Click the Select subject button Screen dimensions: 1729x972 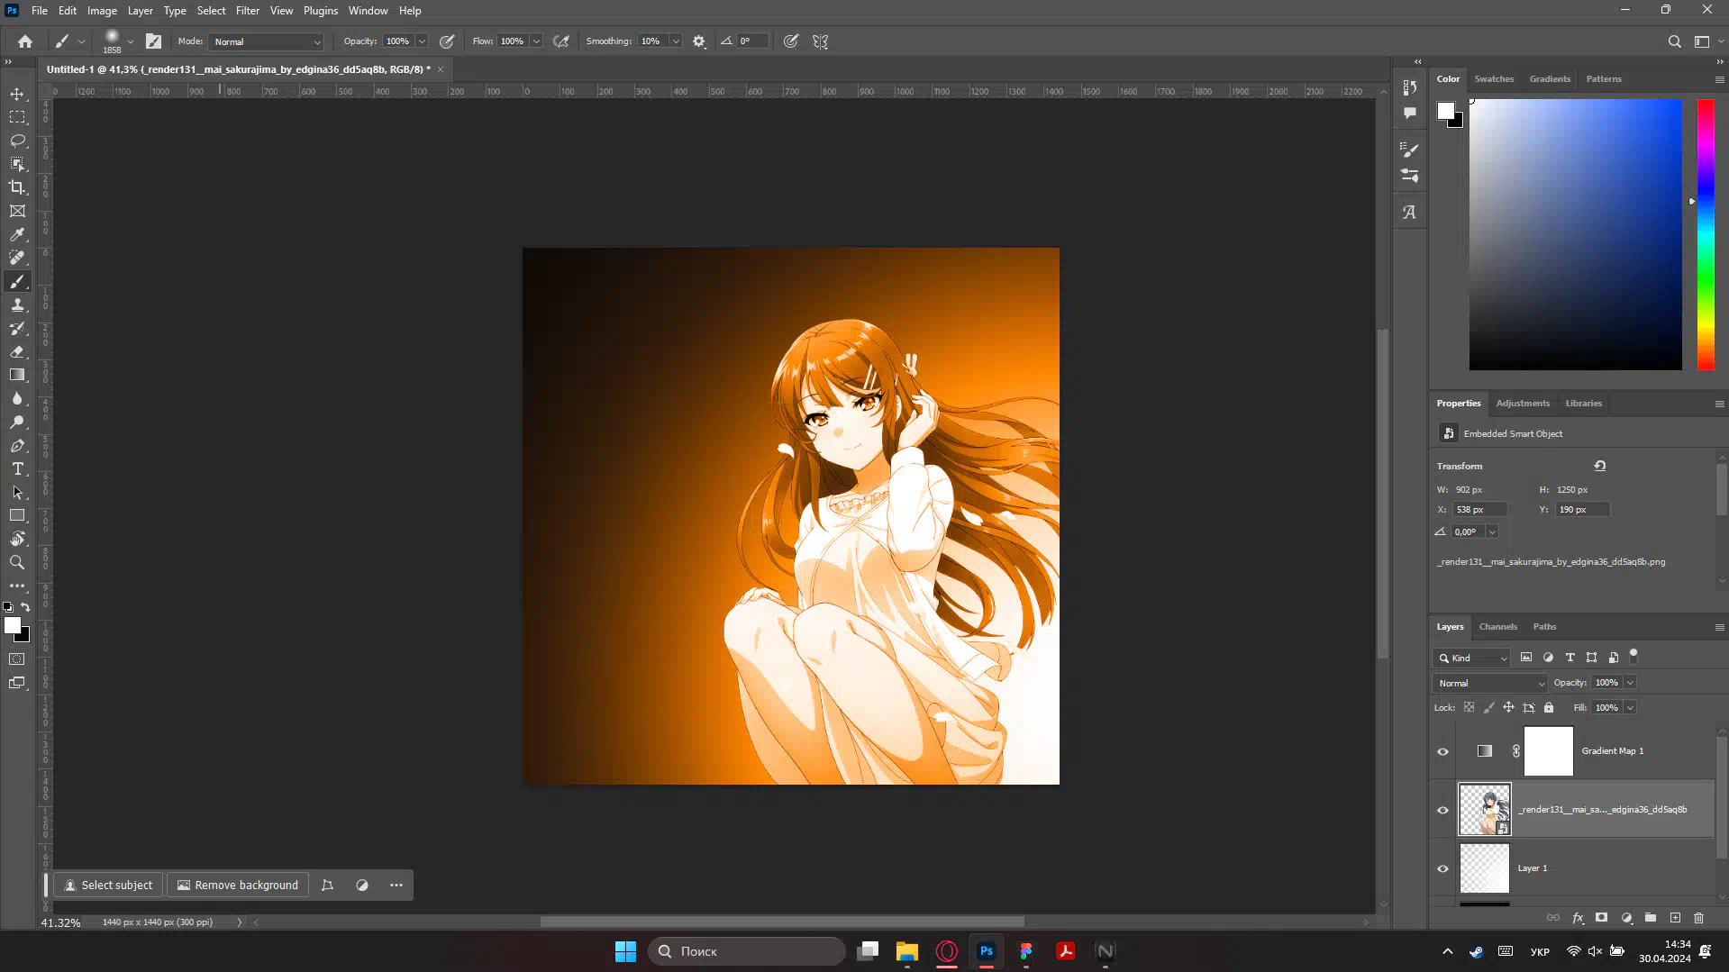coord(108,886)
